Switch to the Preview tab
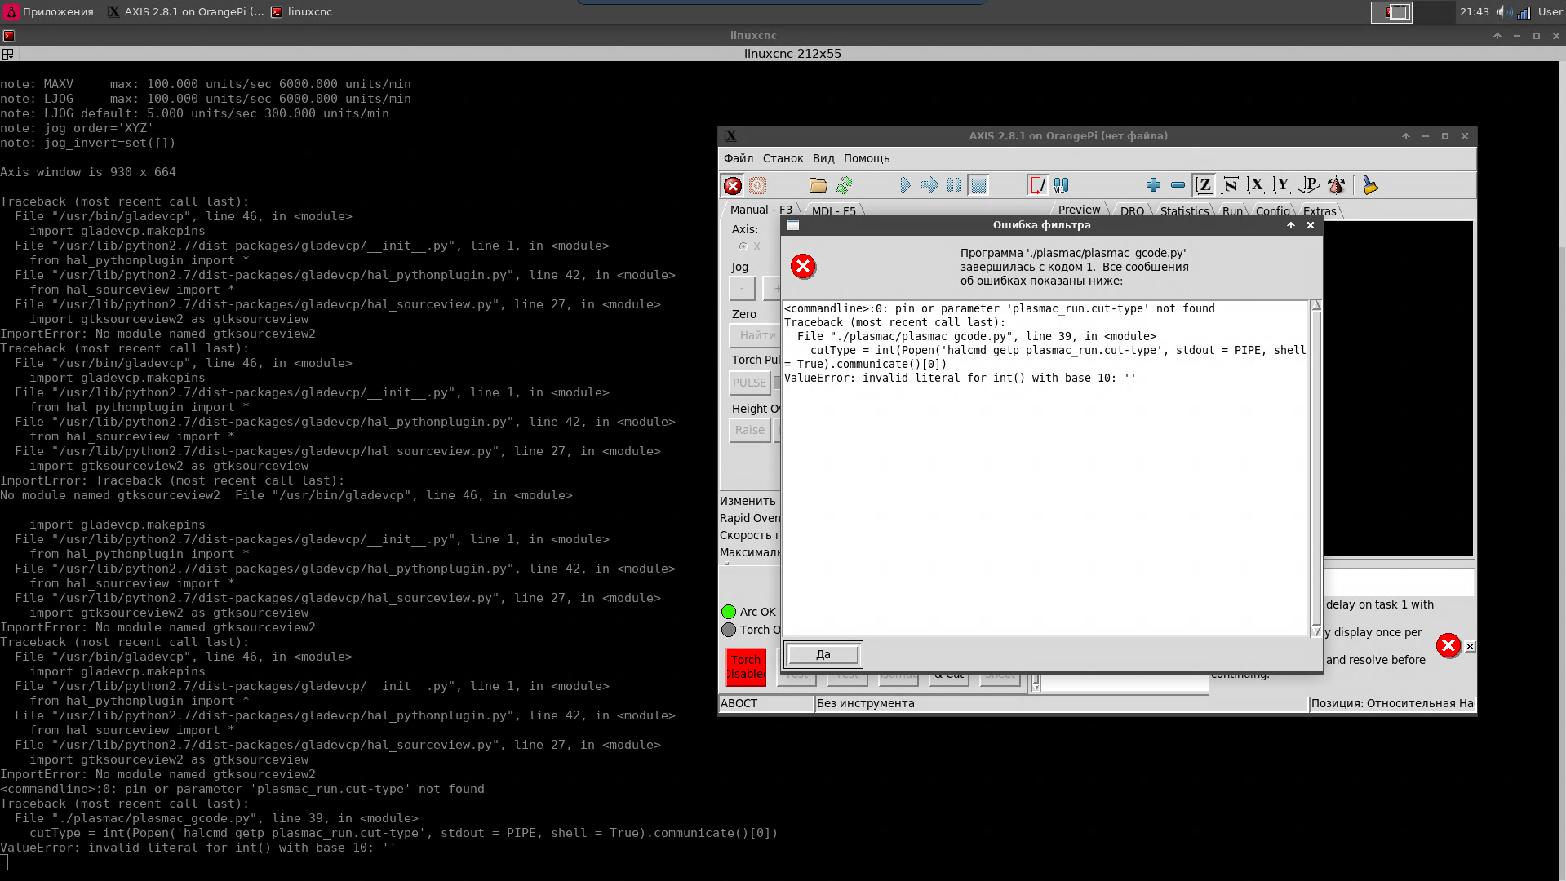This screenshot has height=881, width=1566. [1079, 210]
